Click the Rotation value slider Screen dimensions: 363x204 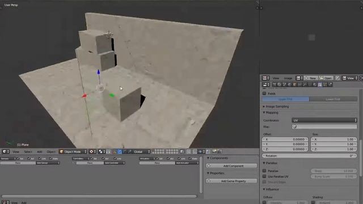[309, 156]
